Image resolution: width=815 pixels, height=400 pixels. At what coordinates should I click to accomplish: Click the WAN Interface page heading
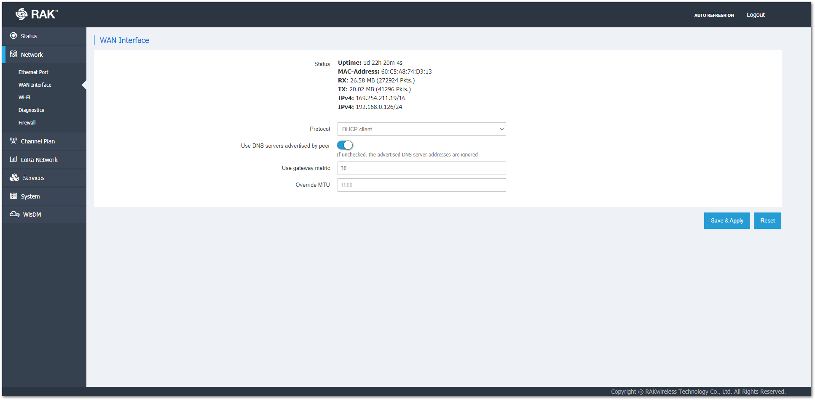124,40
